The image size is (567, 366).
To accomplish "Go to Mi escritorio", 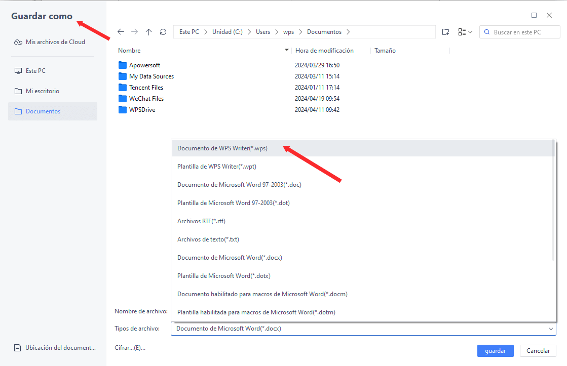I will tap(53, 91).
